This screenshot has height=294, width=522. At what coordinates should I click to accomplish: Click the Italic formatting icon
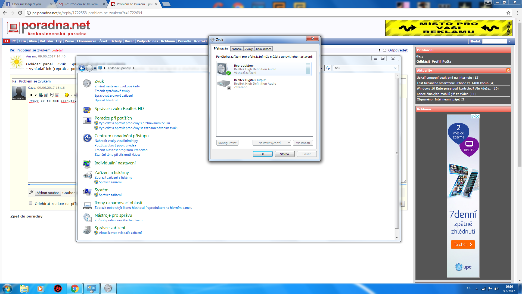[x=36, y=95]
